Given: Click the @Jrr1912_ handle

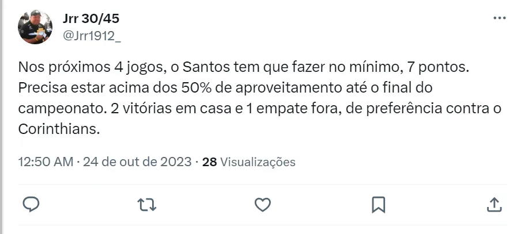Looking at the screenshot, I should point(92,36).
